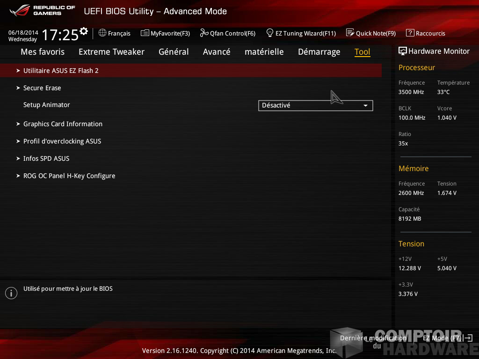Screen dimensions: 479x359
Task: Click the Qfan Control fan icon
Action: [x=204, y=33]
